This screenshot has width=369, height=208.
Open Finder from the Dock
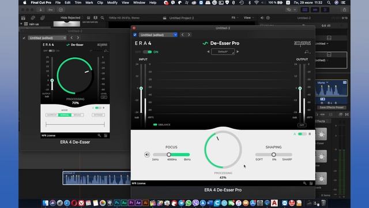46,203
